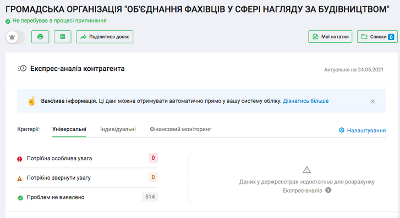This screenshot has height=218, width=400.
Task: Click the red 0 count badge
Action: coord(153,158)
